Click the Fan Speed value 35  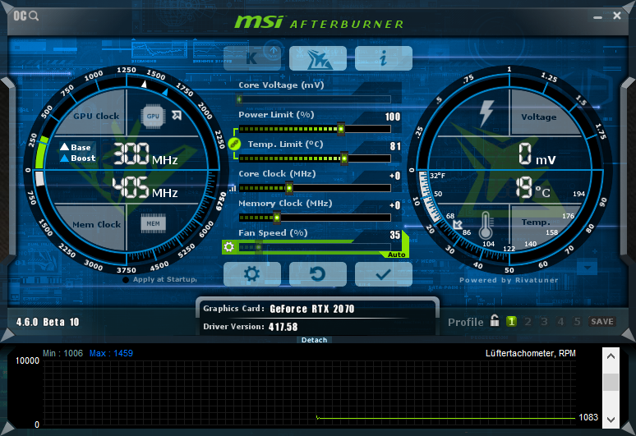click(395, 235)
